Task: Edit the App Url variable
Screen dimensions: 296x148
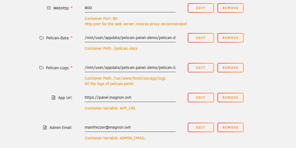Action: pyautogui.click(x=201, y=97)
